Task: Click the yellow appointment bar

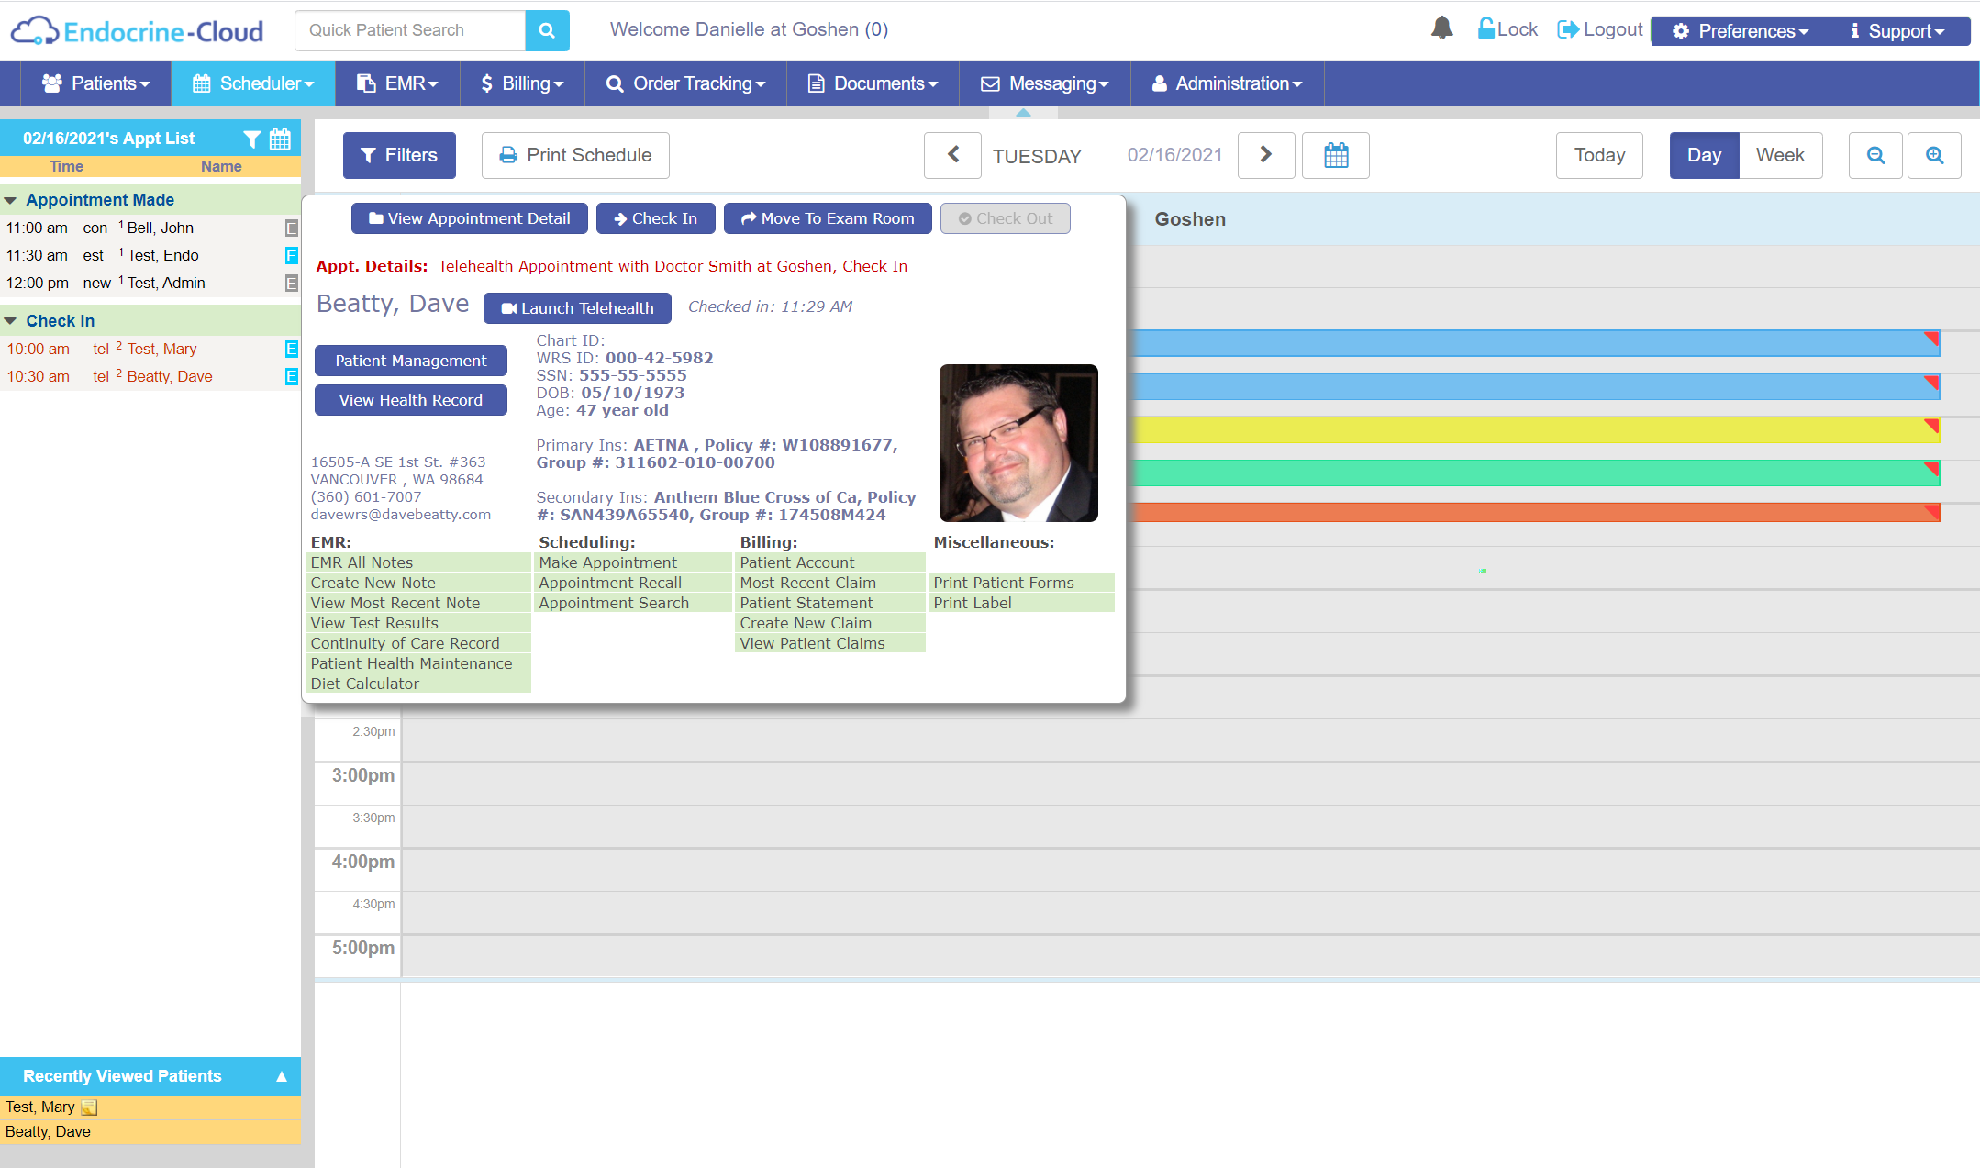Action: (1532, 429)
